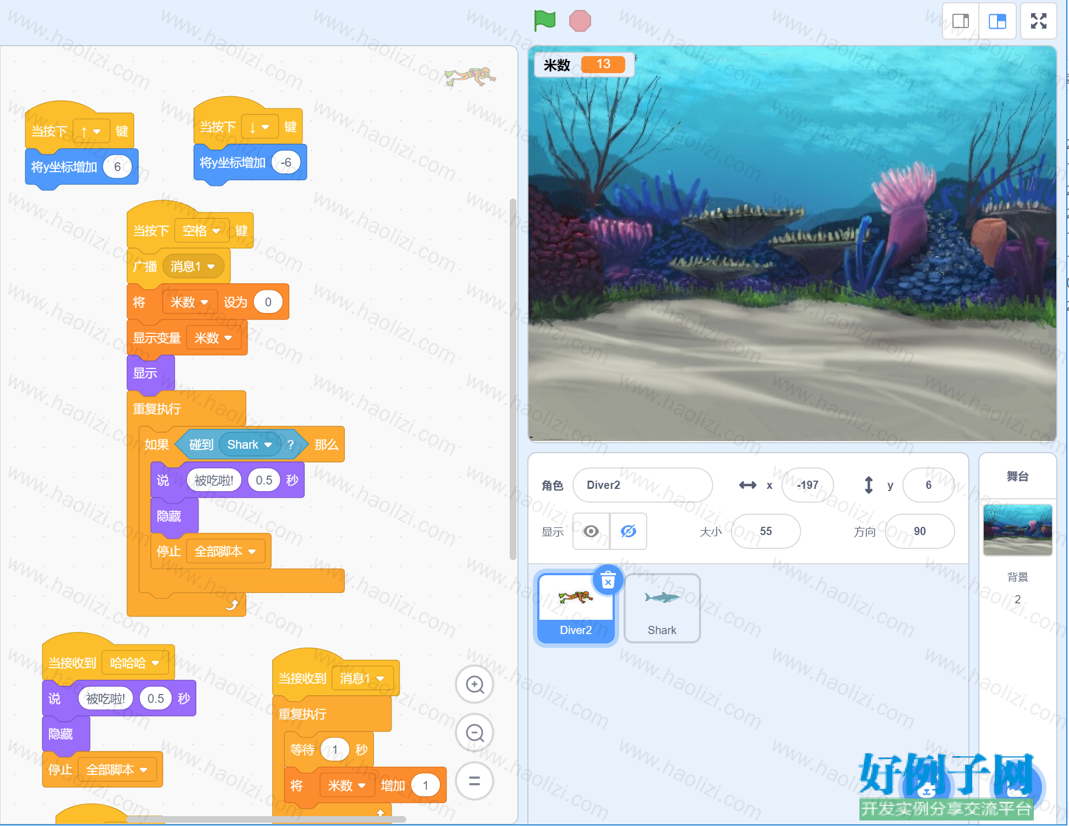The height and width of the screenshot is (826, 1069).
Task: Open 米数 dropdown in 设为 block
Action: click(x=189, y=302)
